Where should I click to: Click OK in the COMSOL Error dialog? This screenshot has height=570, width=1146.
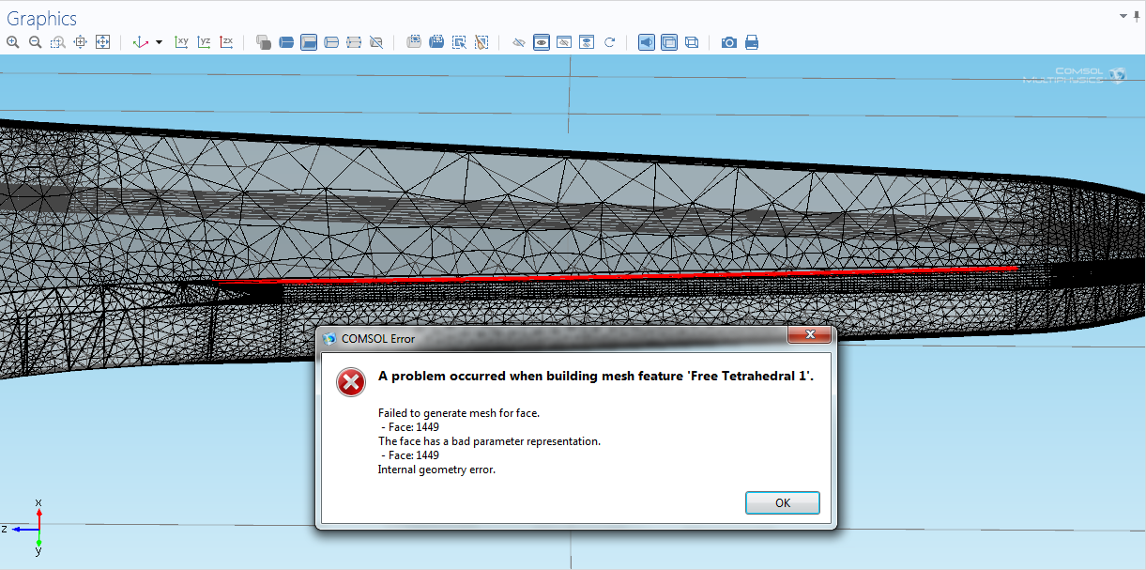pyautogui.click(x=782, y=502)
